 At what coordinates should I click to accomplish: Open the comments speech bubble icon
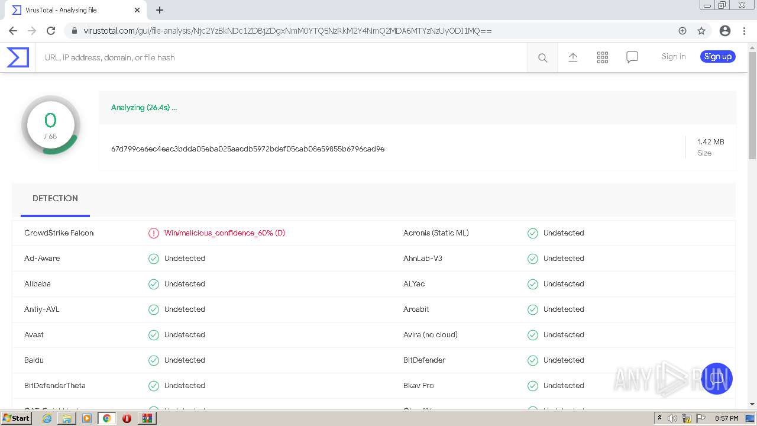[632, 57]
